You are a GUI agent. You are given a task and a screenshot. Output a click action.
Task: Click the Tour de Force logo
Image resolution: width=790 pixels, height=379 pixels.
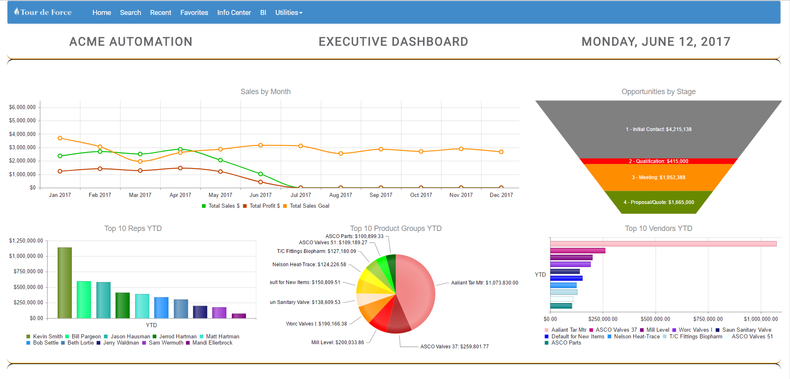click(43, 12)
